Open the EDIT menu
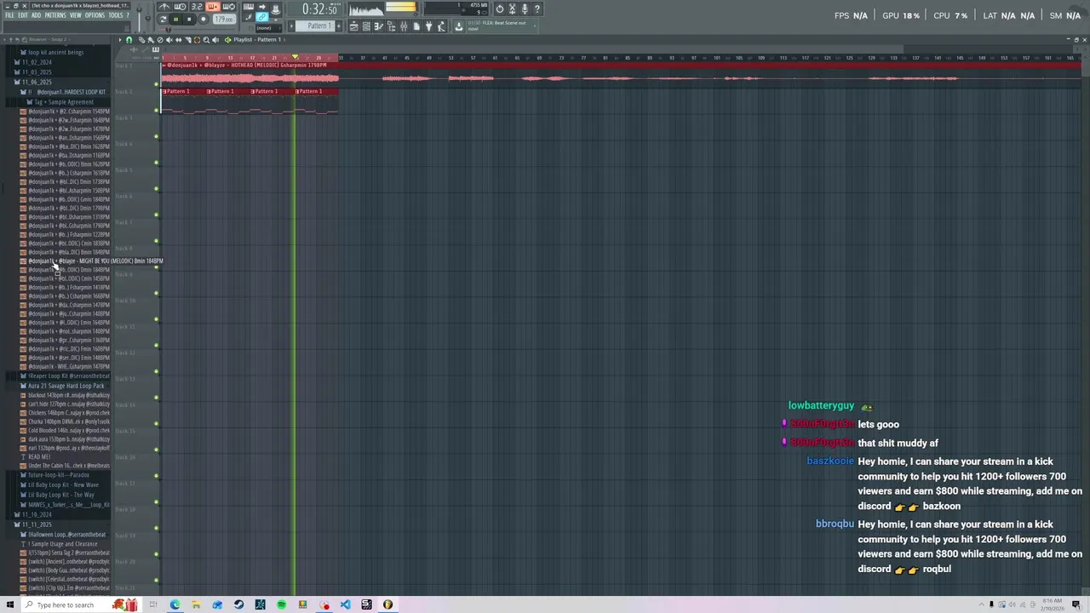The height and width of the screenshot is (613, 1090). click(23, 15)
